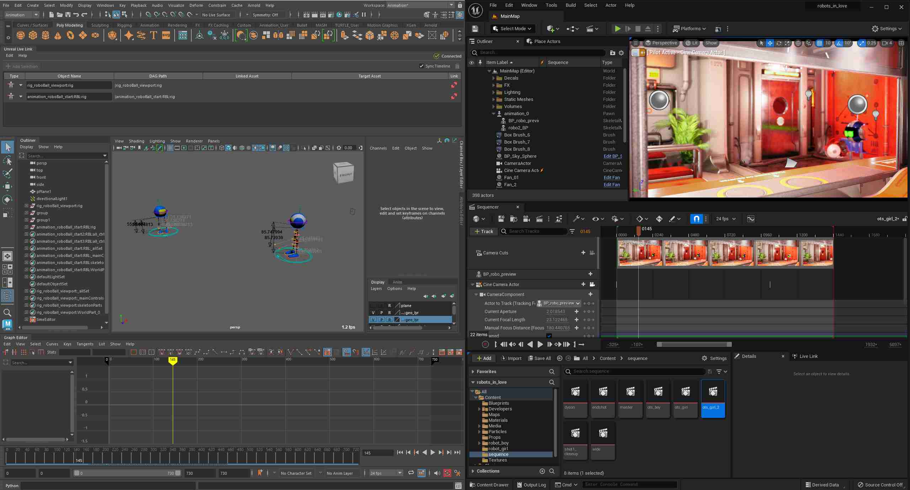Screen dimensions: 910x490
Task: Switch to the Sculpting shelf tab in Maya
Action: (x=100, y=25)
